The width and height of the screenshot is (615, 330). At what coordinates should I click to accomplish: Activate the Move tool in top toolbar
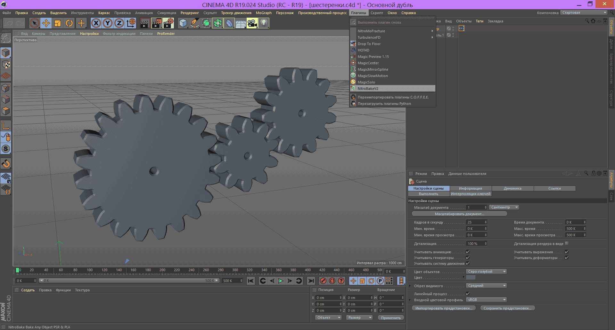[46, 23]
